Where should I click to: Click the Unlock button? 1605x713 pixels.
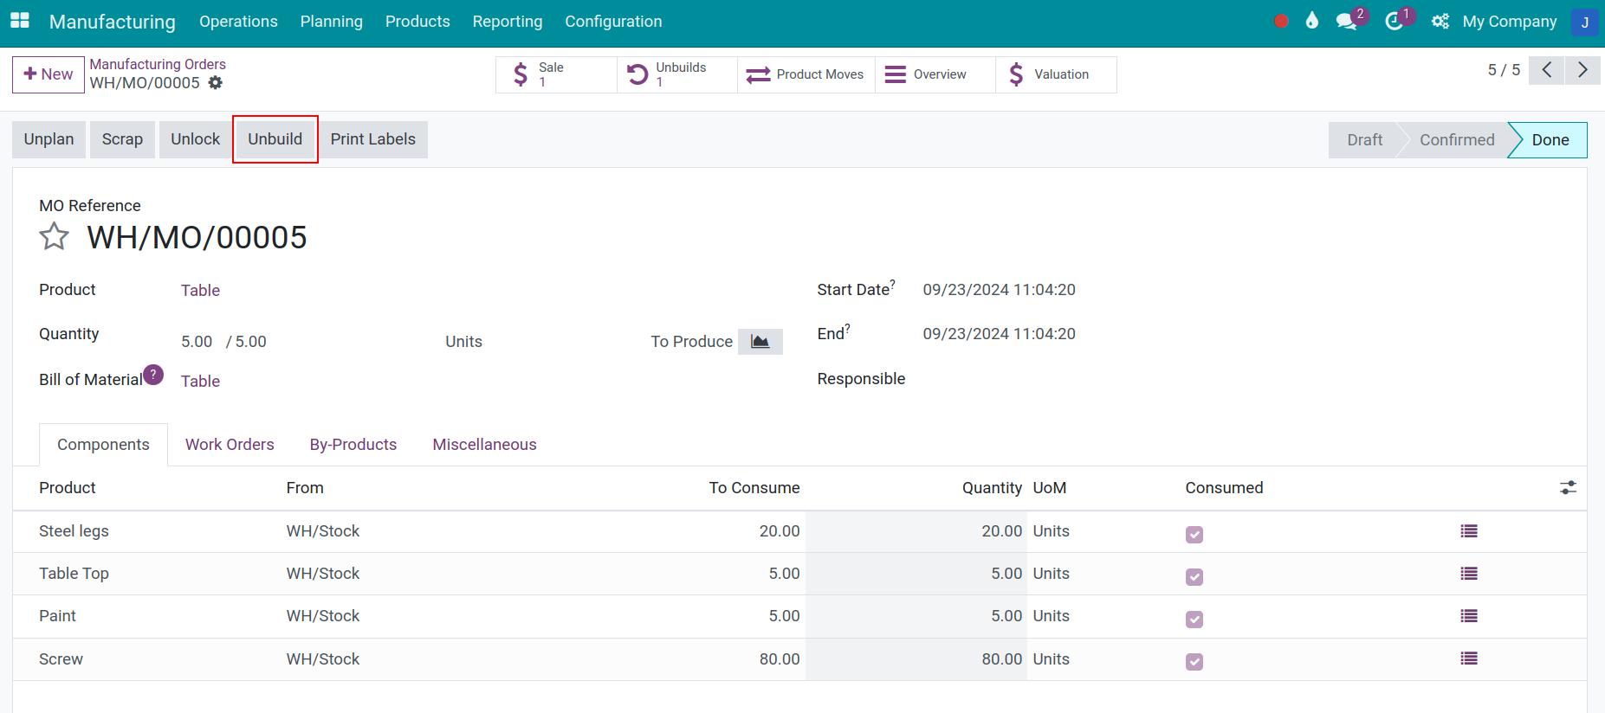click(x=196, y=139)
